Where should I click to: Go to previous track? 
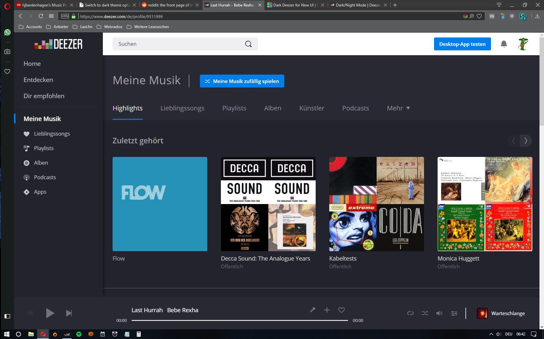(30, 313)
